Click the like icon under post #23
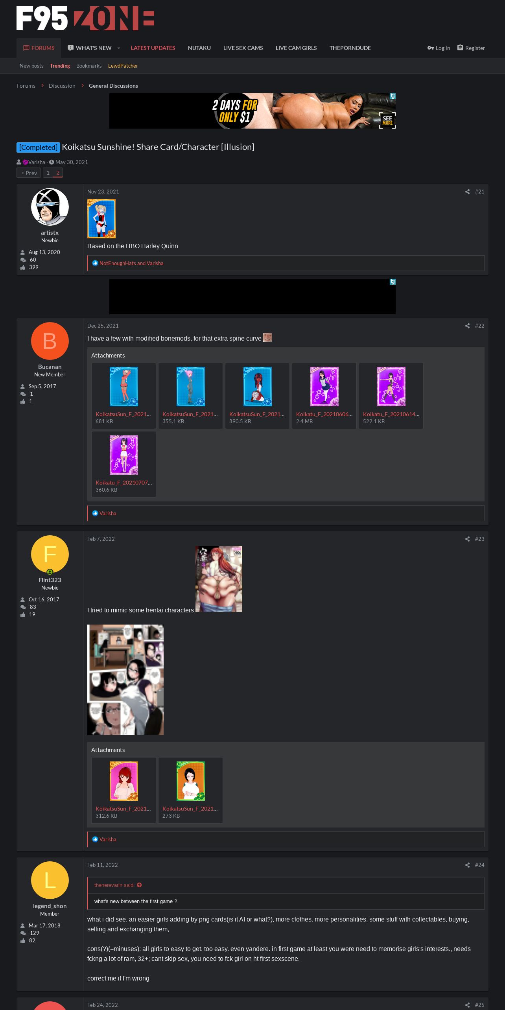This screenshot has width=505, height=1010. [95, 839]
